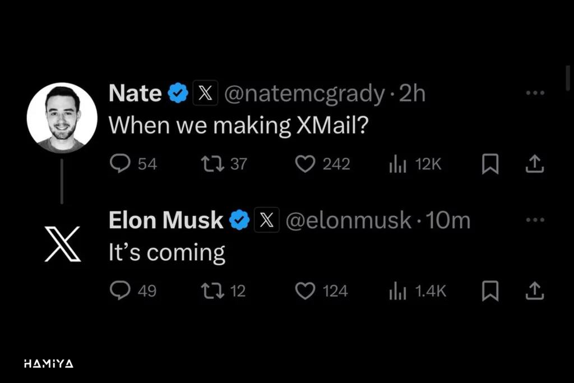This screenshot has height=383, width=574.
Task: Visit the @natemcgrady handle link
Action: coord(304,93)
